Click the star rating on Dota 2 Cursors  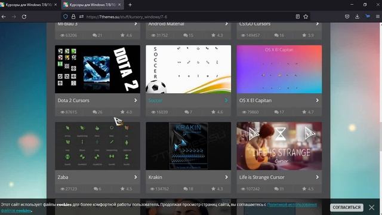tap(122, 112)
